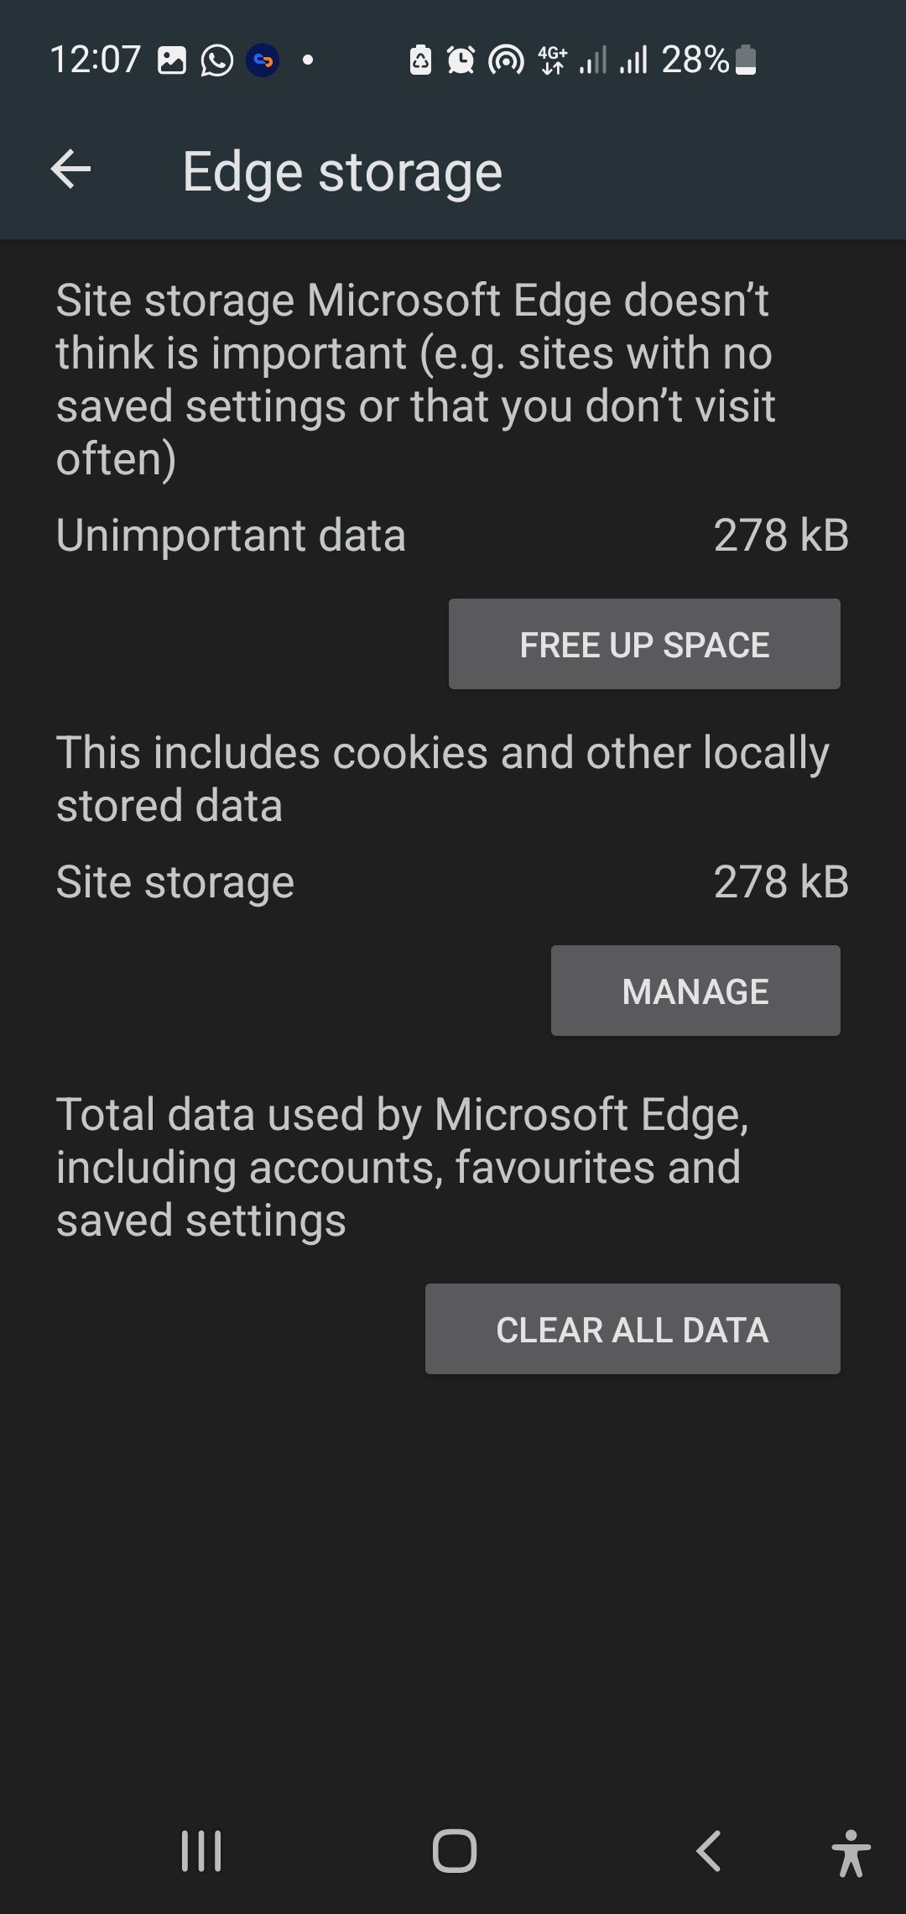The height and width of the screenshot is (1914, 906).
Task: Tap the image notification icon in status bar
Action: 172,60
